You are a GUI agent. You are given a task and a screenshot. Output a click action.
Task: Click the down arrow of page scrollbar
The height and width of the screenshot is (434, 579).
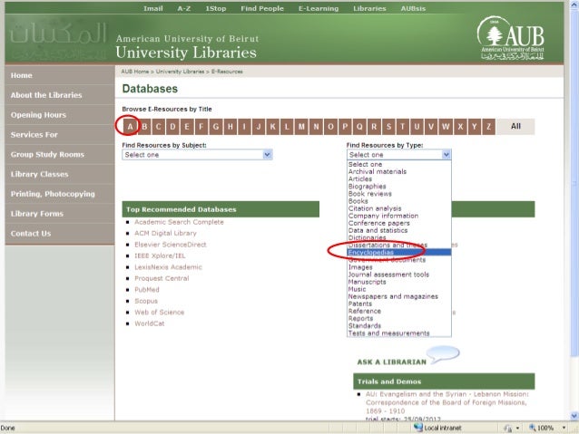tap(574, 416)
